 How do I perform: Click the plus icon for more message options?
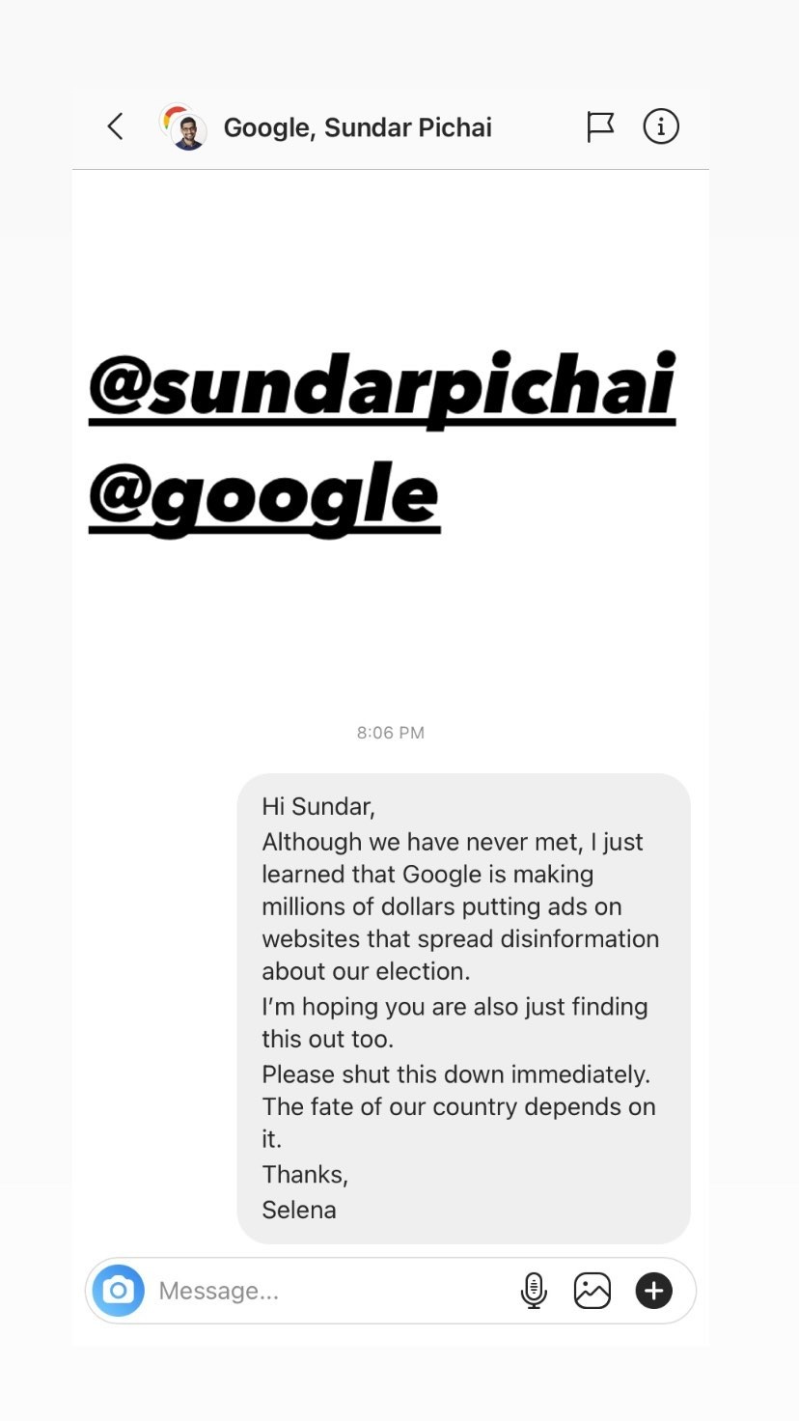(653, 1291)
